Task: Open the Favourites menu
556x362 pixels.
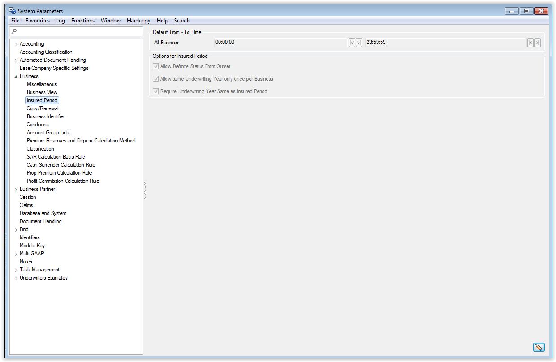Action: (x=38, y=21)
